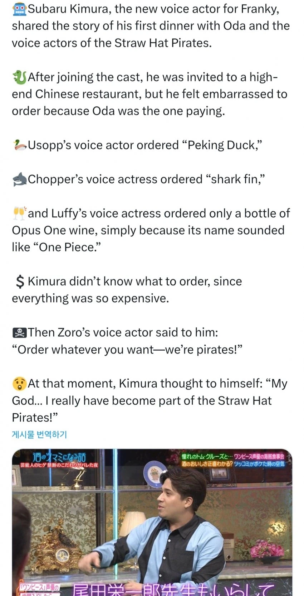304x596 pixels.
Task: Click the robot emoji before Subaru Kimura
Action: 19,9
